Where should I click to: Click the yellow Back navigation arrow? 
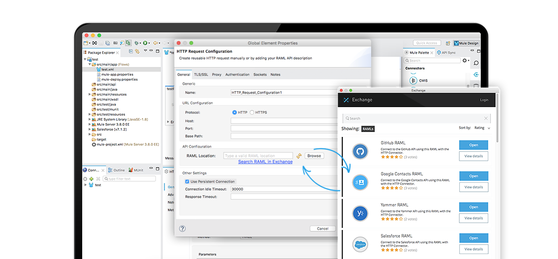coord(155,43)
